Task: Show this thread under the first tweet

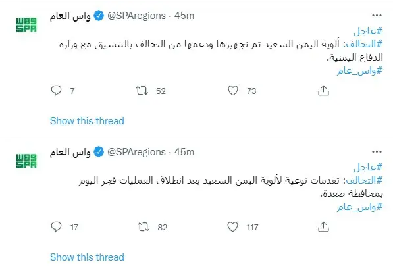Action: point(87,121)
